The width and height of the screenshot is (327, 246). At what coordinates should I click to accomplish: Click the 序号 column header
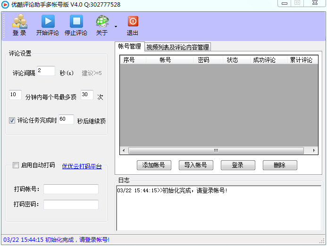click(133, 60)
